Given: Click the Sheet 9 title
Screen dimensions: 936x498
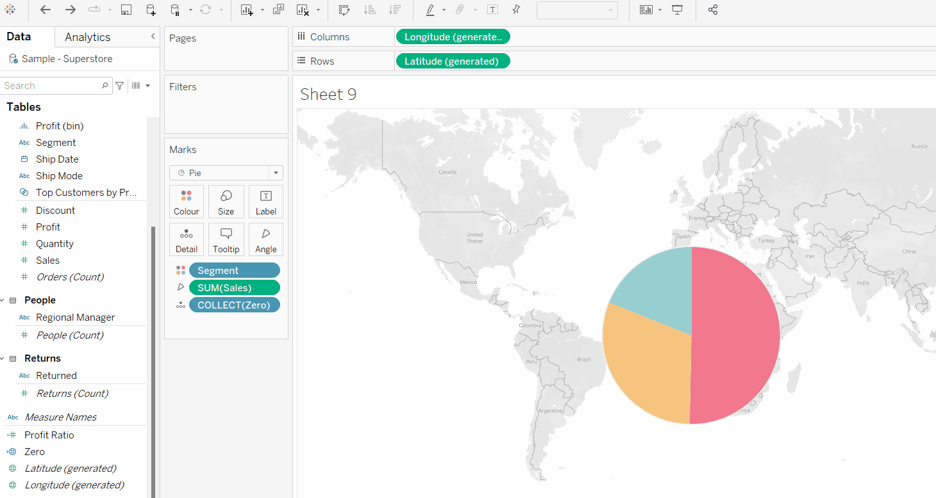Looking at the screenshot, I should (x=328, y=94).
